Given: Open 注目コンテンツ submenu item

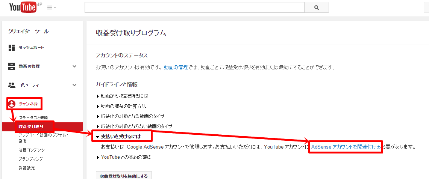Looking at the screenshot, I should (x=32, y=150).
